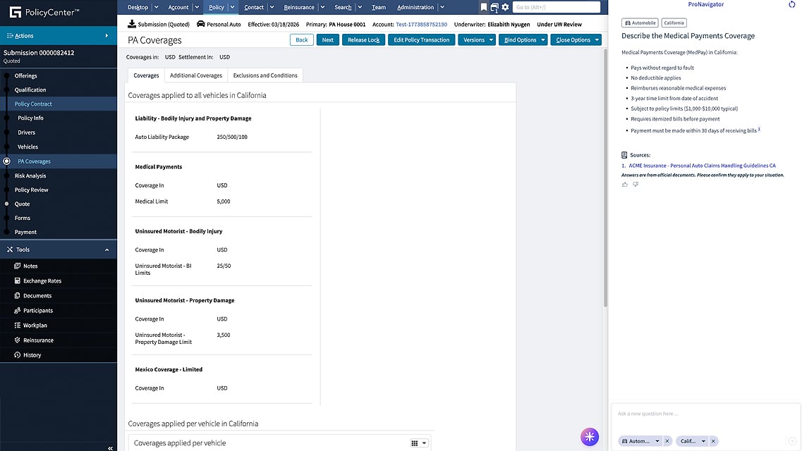The image size is (802, 451).
Task: Switch to the Additional Coverages tab
Action: tap(196, 75)
